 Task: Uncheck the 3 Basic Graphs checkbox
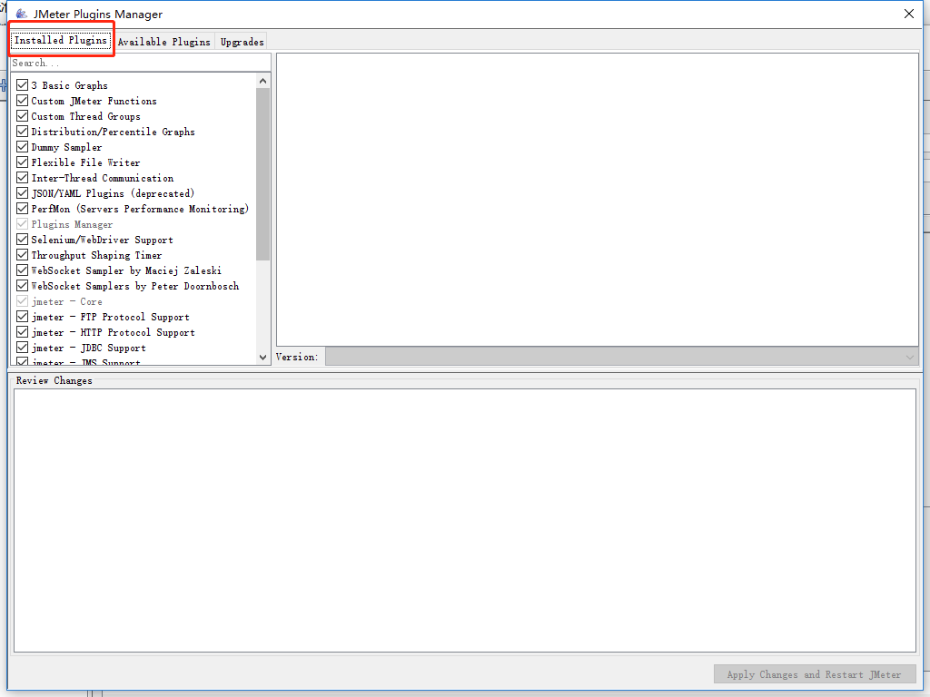[22, 84]
